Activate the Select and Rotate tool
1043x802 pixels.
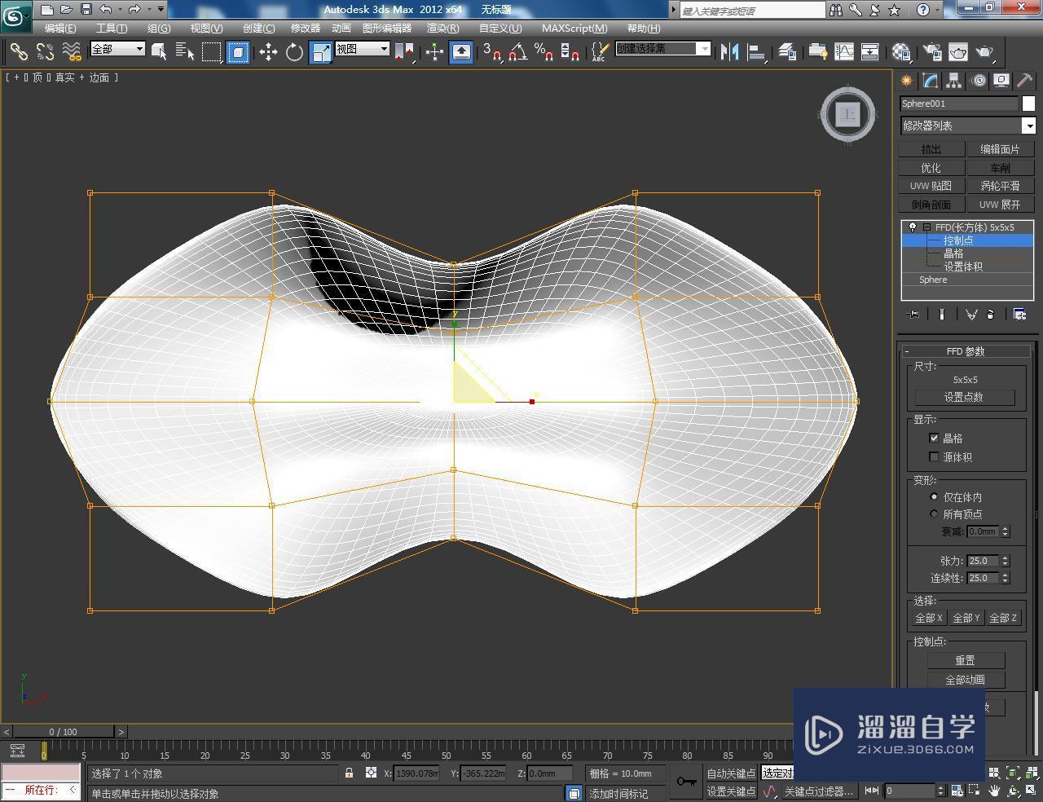pos(294,51)
